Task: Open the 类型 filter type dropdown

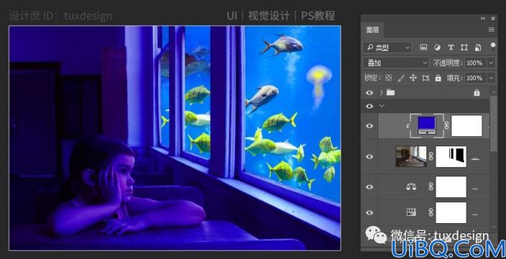Action: [x=388, y=48]
